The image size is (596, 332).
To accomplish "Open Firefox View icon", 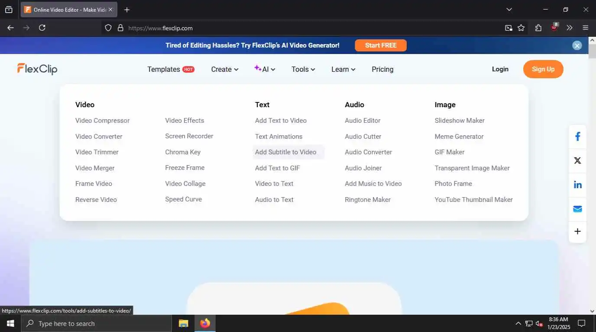I will click(9, 10).
